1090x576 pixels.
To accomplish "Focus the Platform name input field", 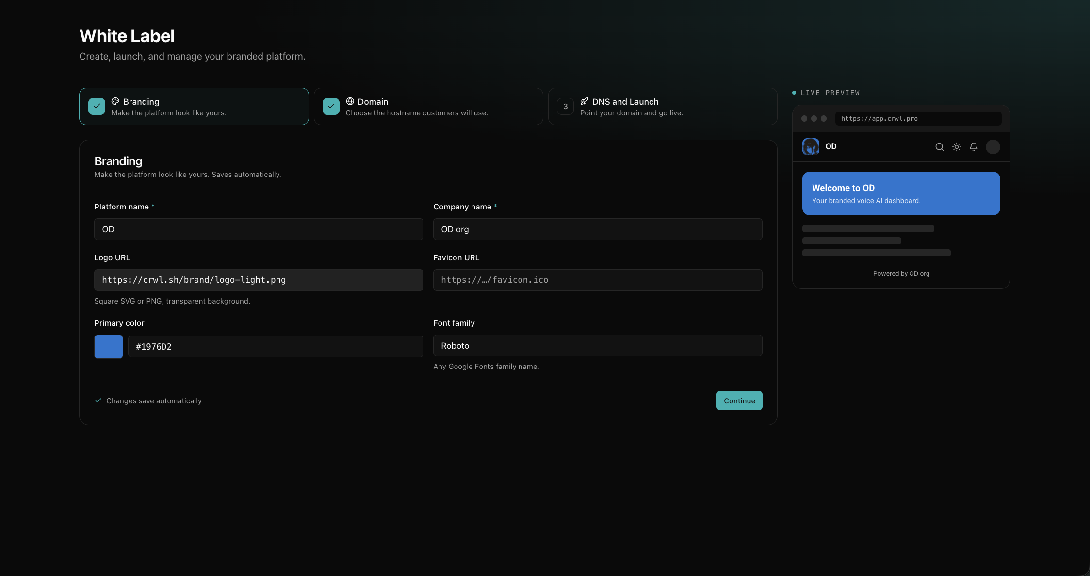I will [259, 229].
